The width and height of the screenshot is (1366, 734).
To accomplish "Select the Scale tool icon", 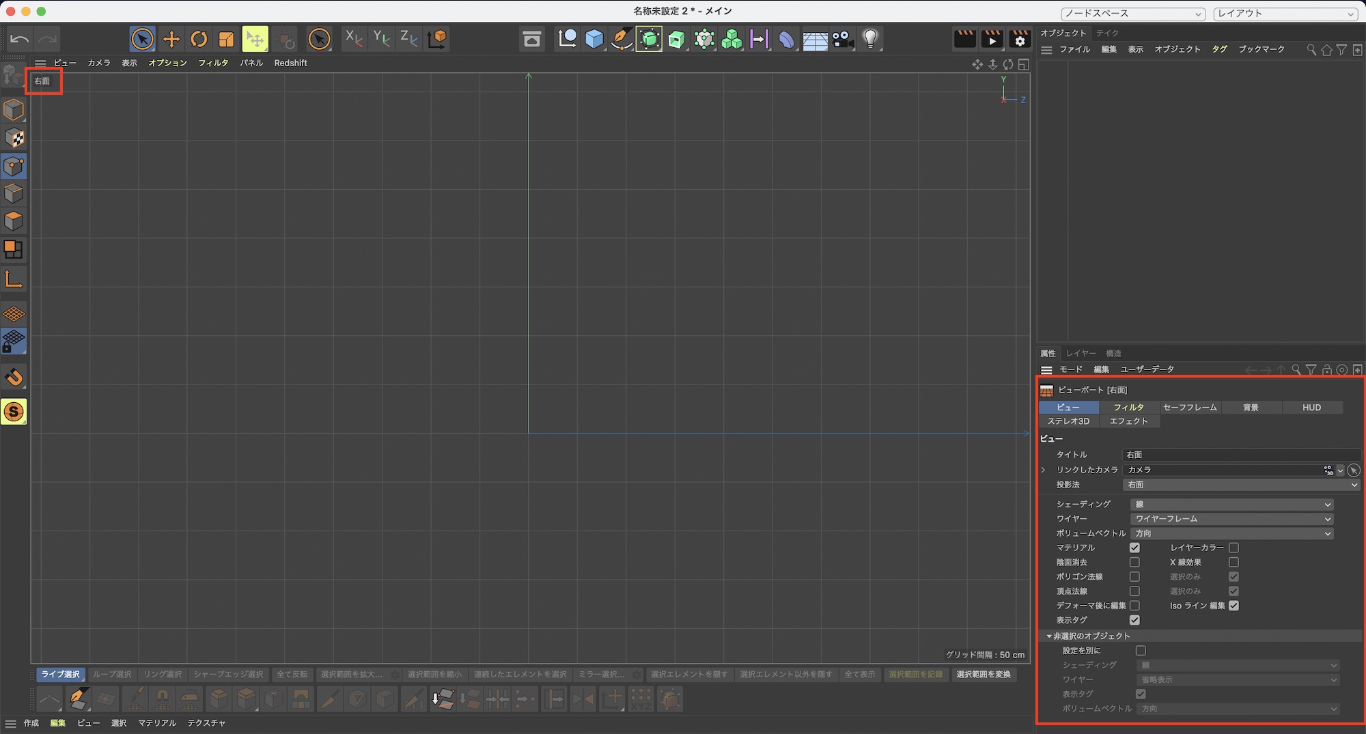I will tap(226, 39).
